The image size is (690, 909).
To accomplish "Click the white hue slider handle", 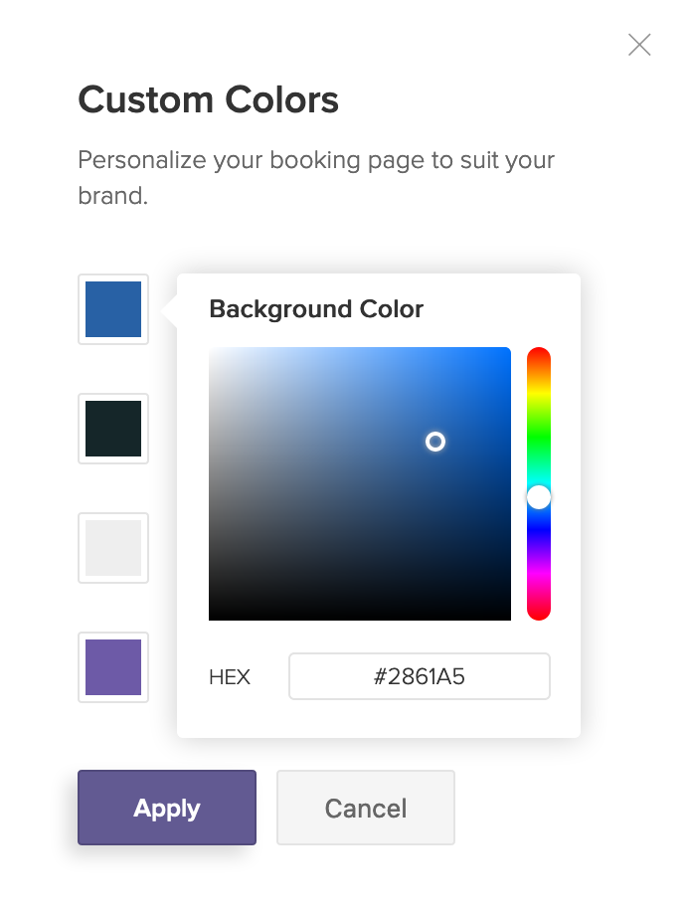I will coord(539,497).
